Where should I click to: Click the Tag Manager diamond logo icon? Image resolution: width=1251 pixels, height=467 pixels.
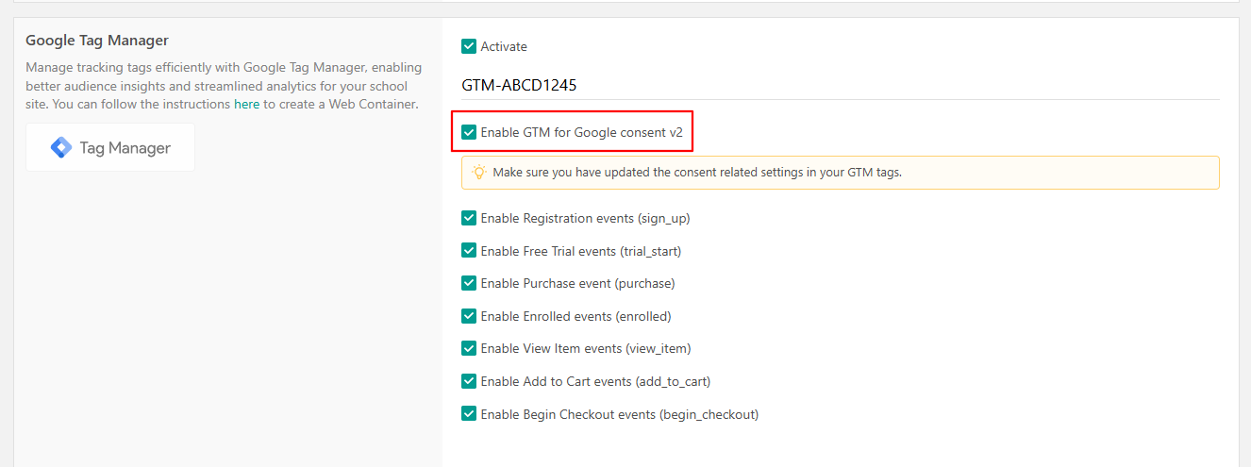[x=61, y=147]
